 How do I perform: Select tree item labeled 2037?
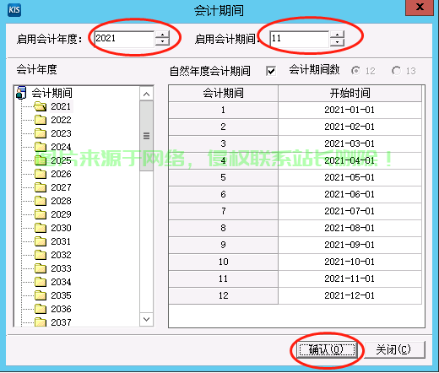(x=61, y=322)
